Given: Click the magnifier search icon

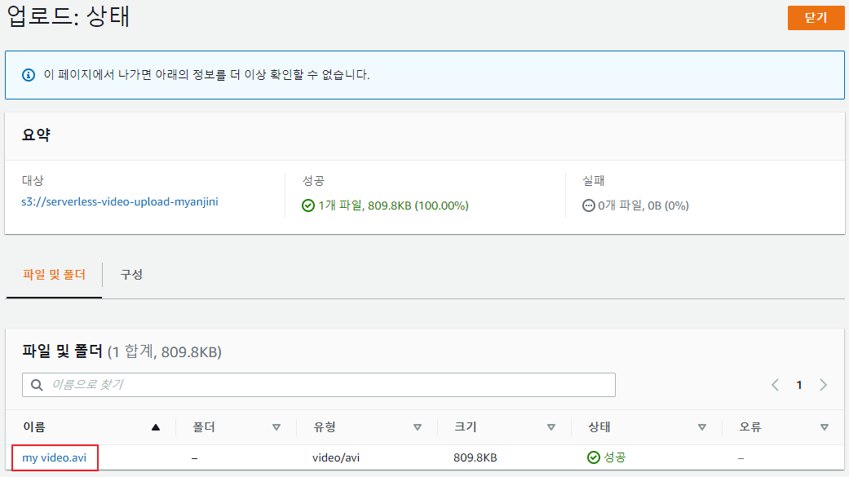Looking at the screenshot, I should (x=37, y=385).
